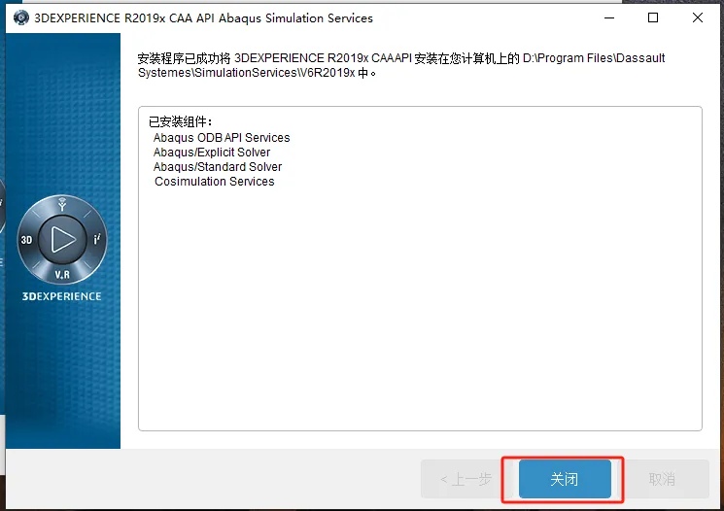Select 'Cosimulation Services' entry

(x=214, y=182)
